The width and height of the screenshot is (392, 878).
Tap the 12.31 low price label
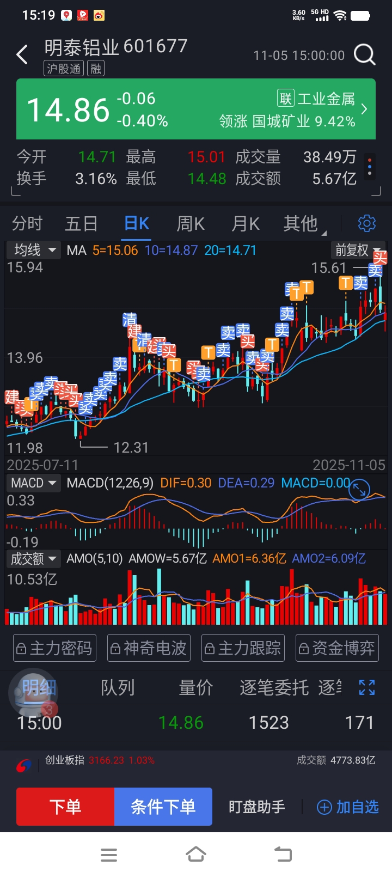pos(131,448)
